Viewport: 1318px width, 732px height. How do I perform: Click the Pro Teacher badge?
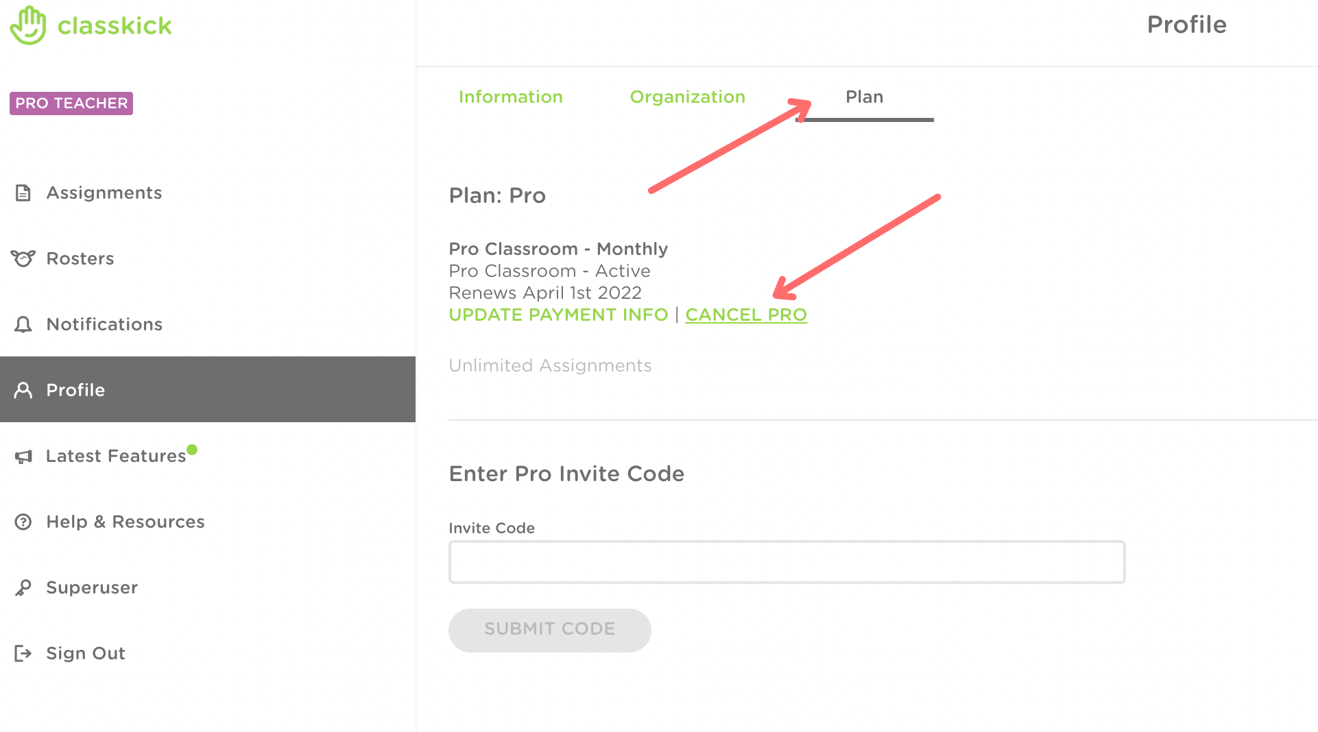(71, 103)
